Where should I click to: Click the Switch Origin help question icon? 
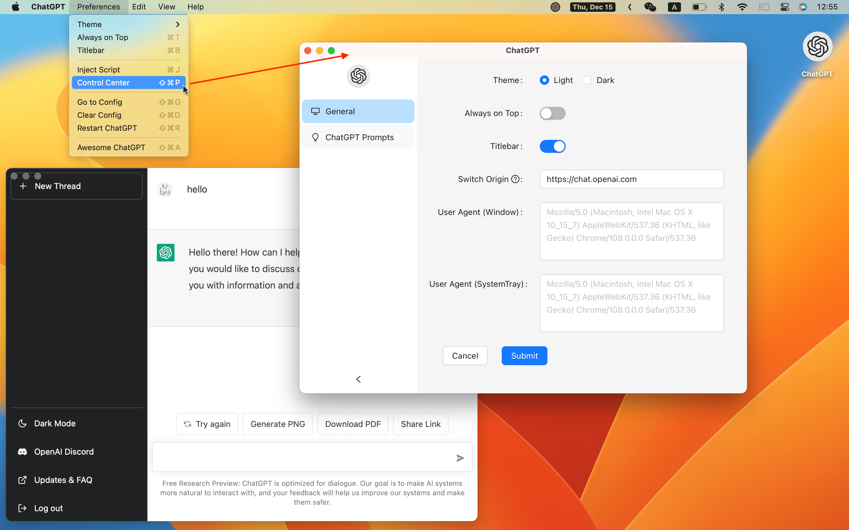pyautogui.click(x=515, y=179)
